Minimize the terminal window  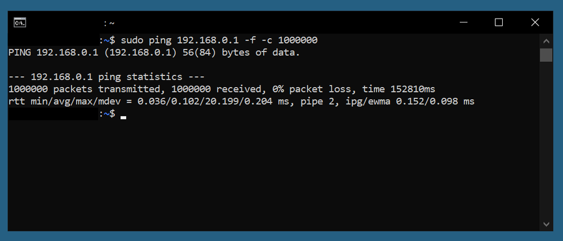point(464,22)
